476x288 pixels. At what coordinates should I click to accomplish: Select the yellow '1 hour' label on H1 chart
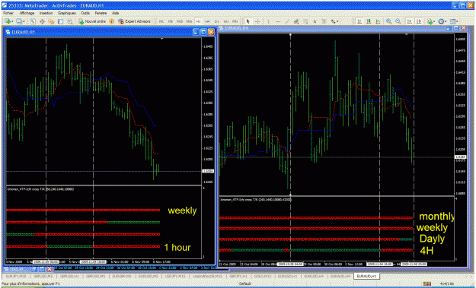coord(177,248)
